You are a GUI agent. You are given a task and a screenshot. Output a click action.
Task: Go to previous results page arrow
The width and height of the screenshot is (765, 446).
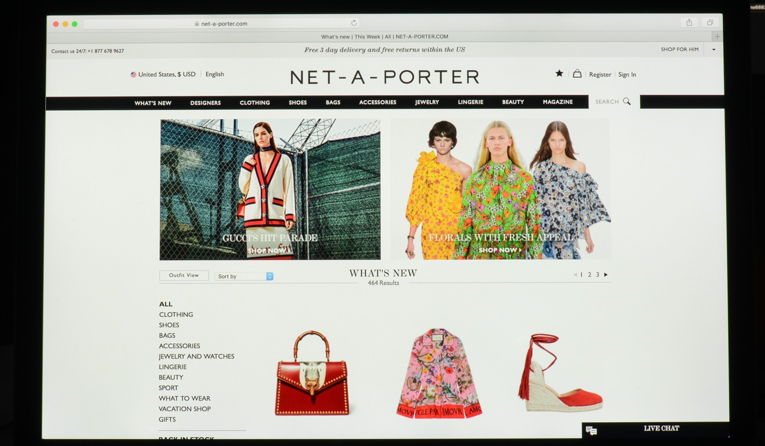point(575,275)
